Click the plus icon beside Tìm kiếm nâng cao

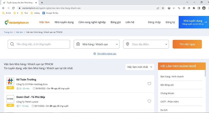click(x=95, y=54)
